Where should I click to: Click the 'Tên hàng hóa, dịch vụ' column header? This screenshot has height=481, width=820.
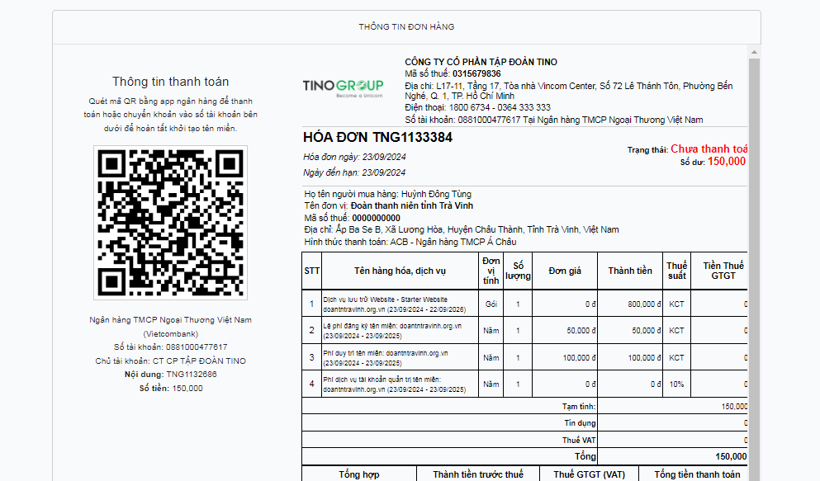400,271
